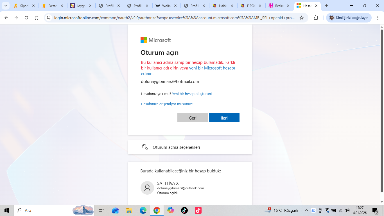The image size is (384, 216).
Task: View site information icon in address bar
Action: [x=49, y=18]
